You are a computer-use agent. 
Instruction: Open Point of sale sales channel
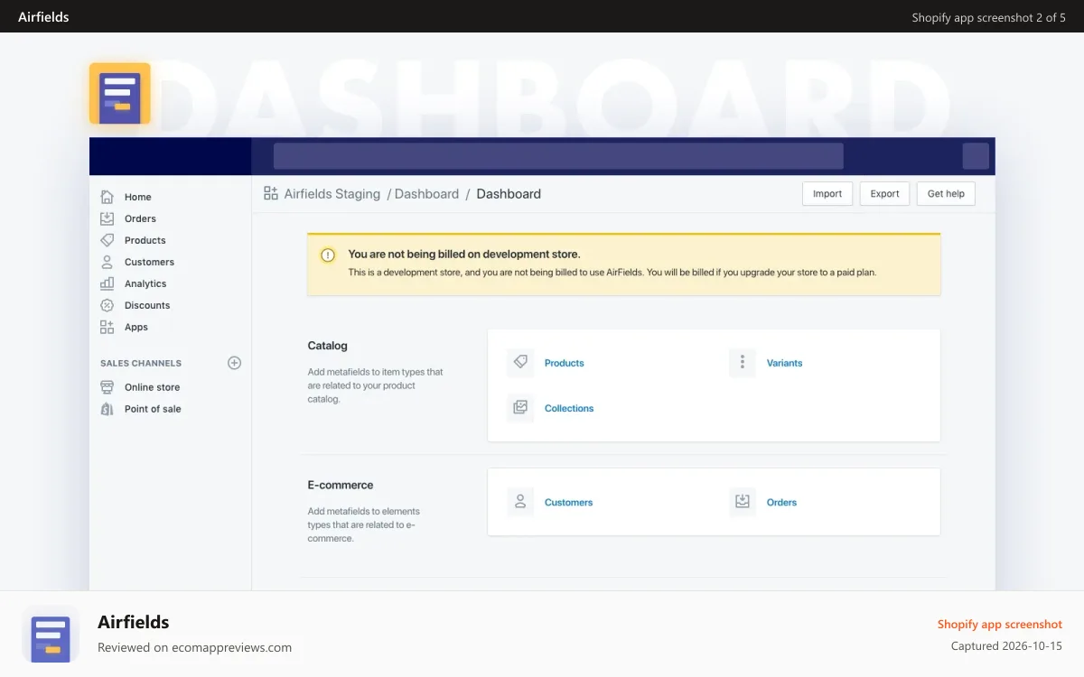pyautogui.click(x=153, y=409)
